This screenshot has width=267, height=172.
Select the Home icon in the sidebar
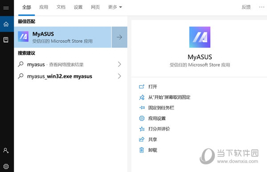pos(6,24)
